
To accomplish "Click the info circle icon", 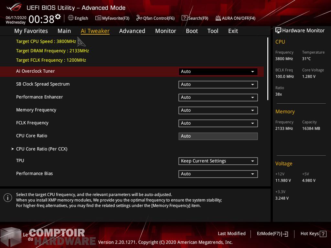I will pyautogui.click(x=8, y=198).
